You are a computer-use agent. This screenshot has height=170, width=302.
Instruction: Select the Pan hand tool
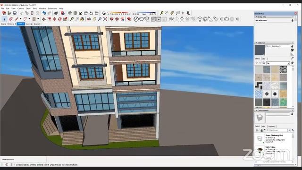point(94,19)
